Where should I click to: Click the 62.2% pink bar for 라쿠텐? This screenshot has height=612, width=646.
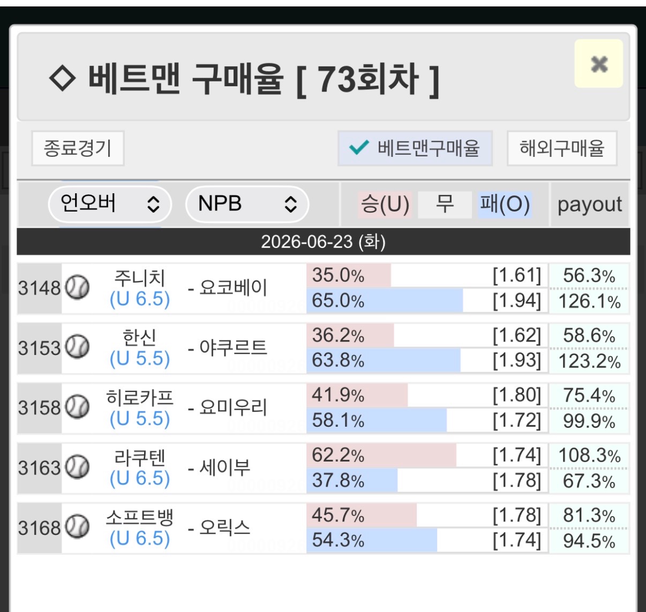[x=381, y=455]
